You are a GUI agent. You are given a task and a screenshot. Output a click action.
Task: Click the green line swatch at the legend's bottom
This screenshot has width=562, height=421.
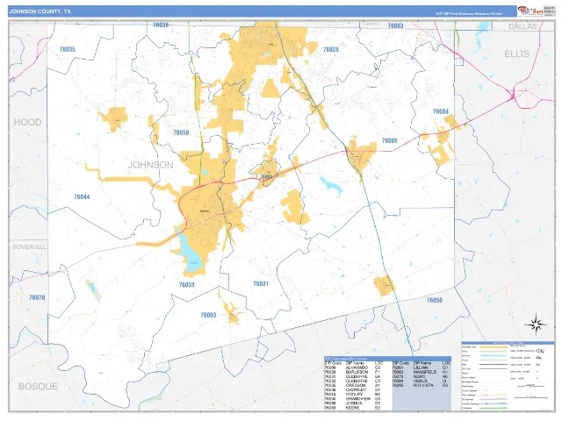[494, 408]
